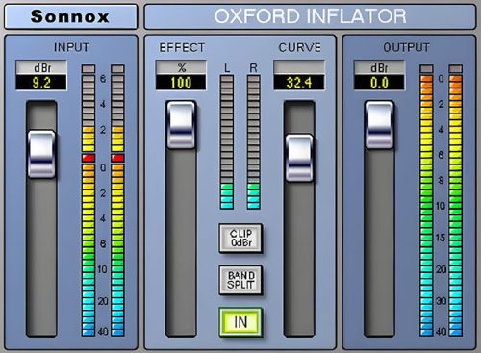Toggle the green IN bypass button
Image resolution: width=481 pixels, height=353 pixels.
240,322
